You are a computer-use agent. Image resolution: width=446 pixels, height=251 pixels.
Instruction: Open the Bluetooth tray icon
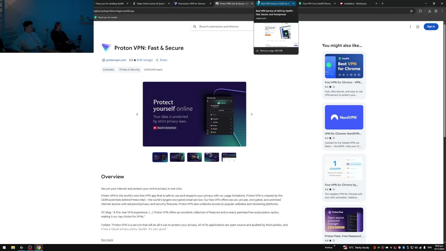[x=403, y=248]
